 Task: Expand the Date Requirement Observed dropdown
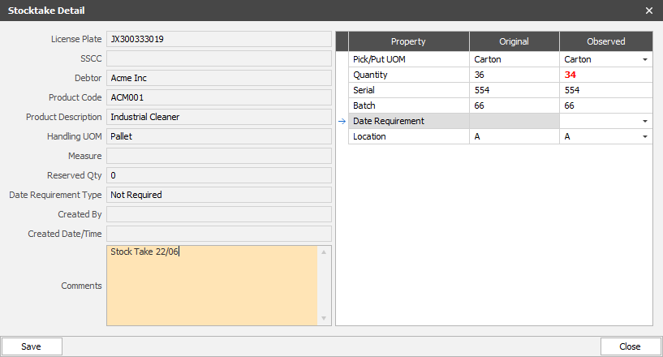645,122
